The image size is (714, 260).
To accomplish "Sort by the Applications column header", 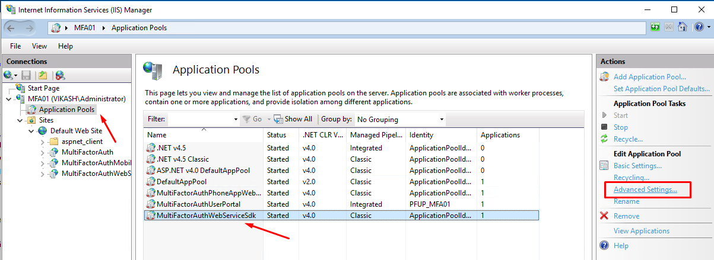I will 508,135.
